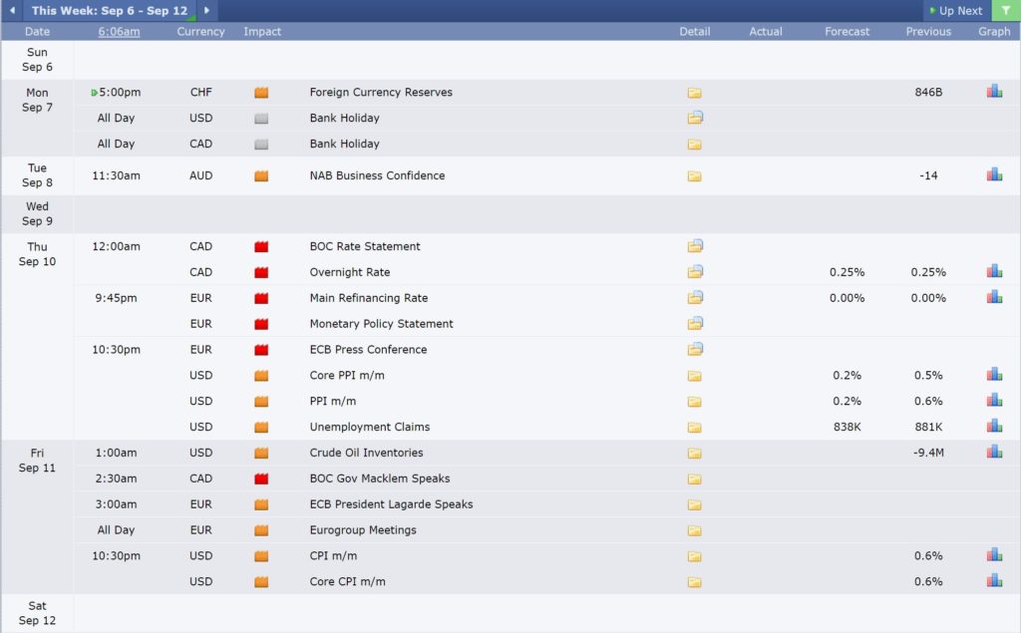Open detail folder for Eurogroup Meetings
This screenshot has height=633, width=1021.
[695, 530]
